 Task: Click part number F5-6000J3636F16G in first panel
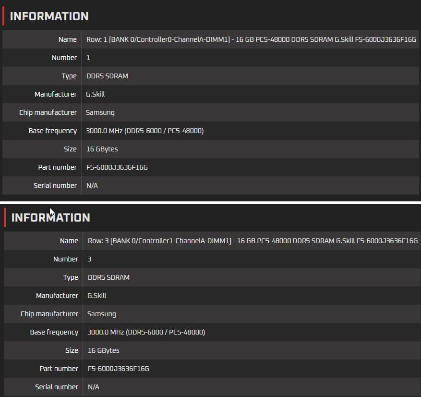(117, 167)
